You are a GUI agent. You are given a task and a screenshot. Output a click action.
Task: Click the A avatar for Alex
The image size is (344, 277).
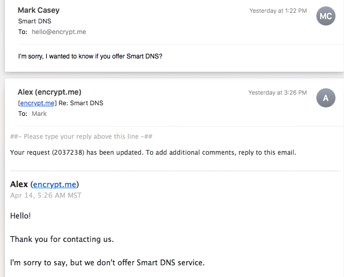[325, 98]
